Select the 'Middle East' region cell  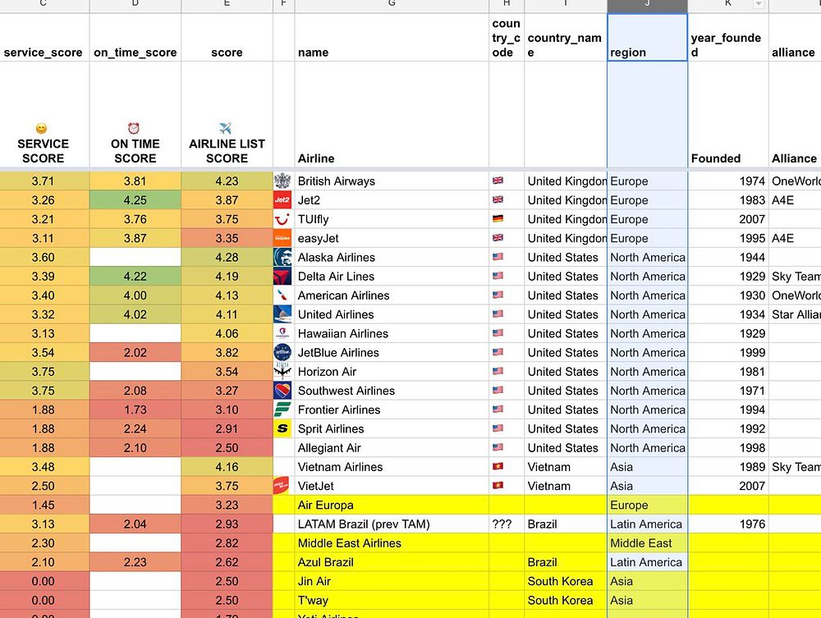pyautogui.click(x=647, y=543)
